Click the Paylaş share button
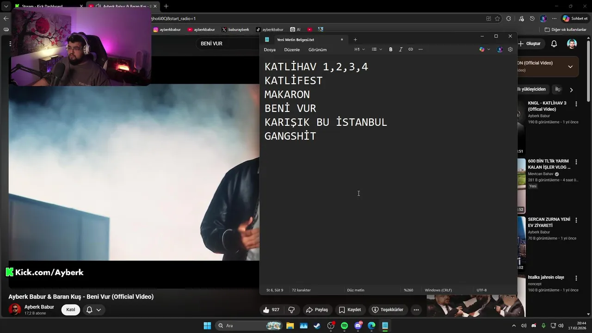 click(x=317, y=310)
